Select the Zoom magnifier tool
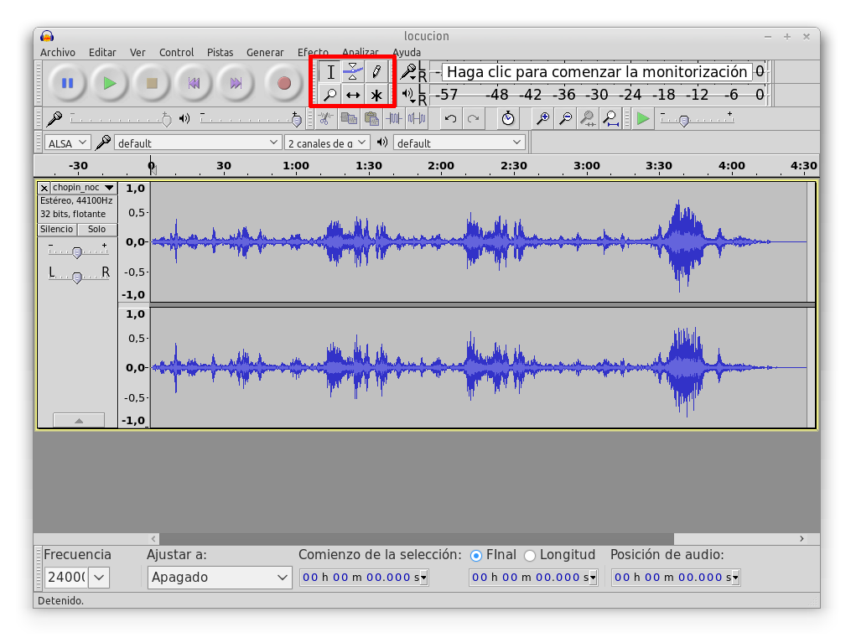This screenshot has height=643, width=856. click(330, 95)
